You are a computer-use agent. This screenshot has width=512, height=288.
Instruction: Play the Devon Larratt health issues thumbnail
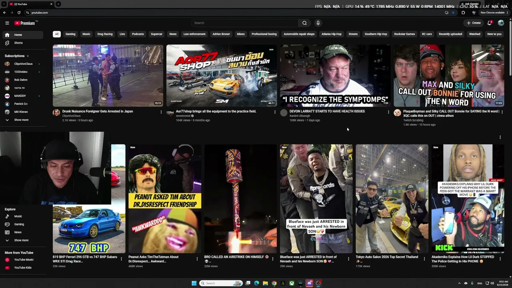(x=335, y=76)
